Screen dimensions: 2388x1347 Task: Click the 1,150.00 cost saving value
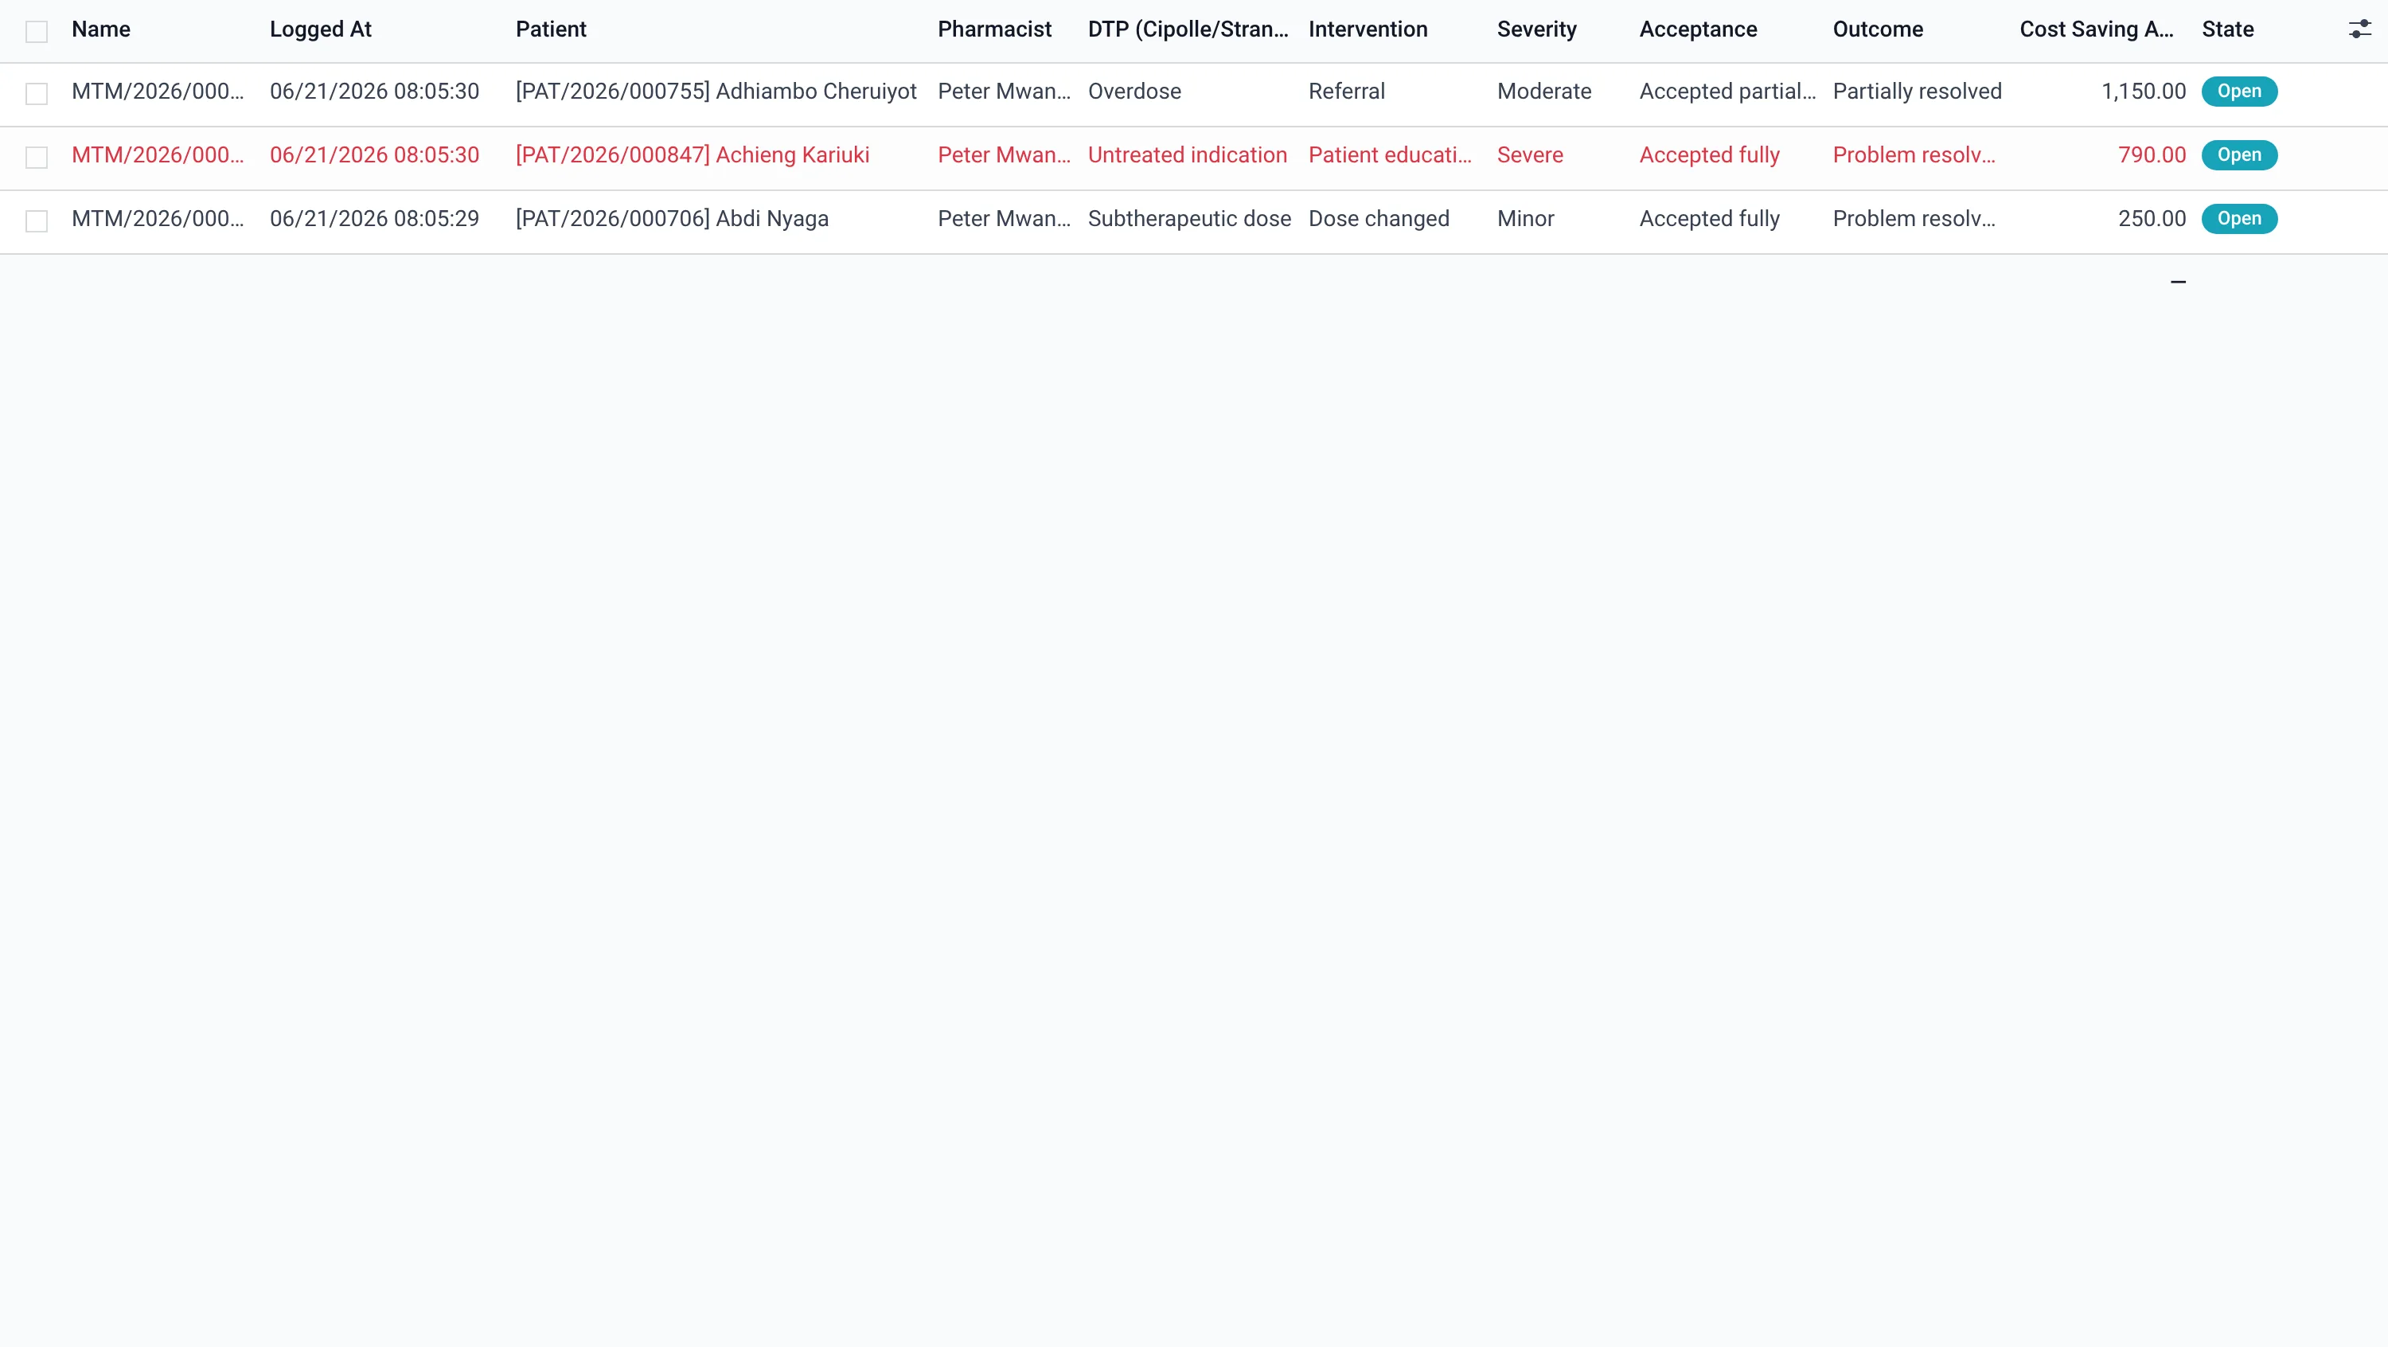[2144, 92]
